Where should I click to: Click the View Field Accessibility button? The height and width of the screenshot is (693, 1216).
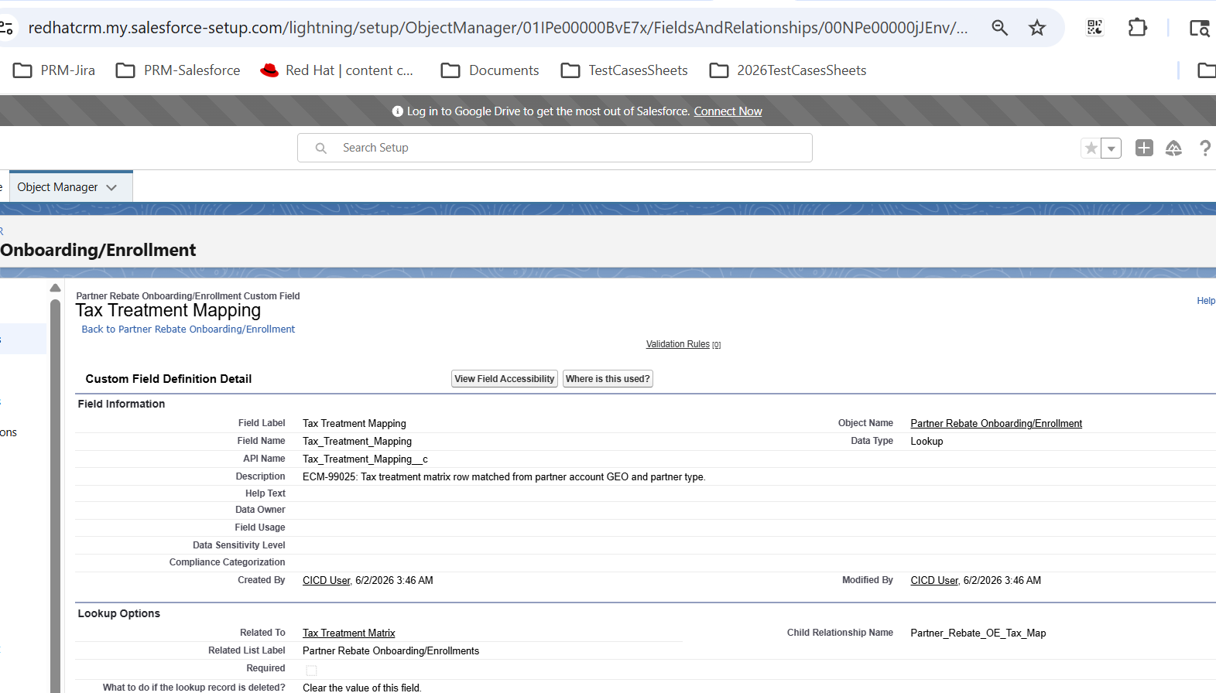pyautogui.click(x=505, y=379)
